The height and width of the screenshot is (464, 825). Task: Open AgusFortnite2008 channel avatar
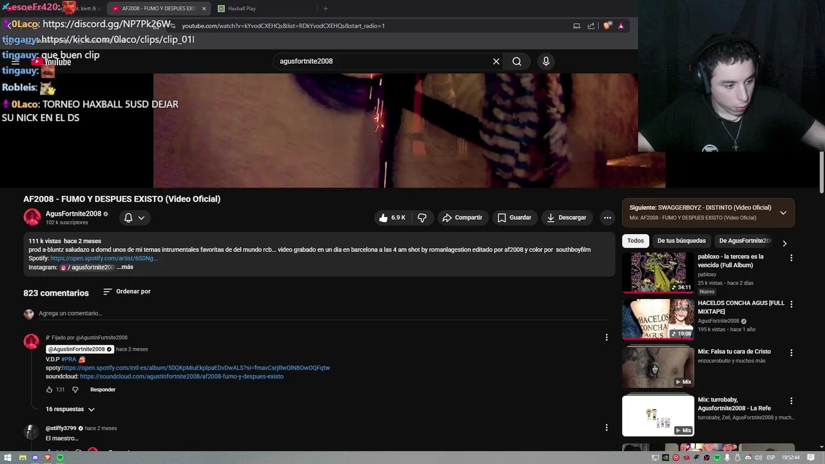tap(32, 217)
